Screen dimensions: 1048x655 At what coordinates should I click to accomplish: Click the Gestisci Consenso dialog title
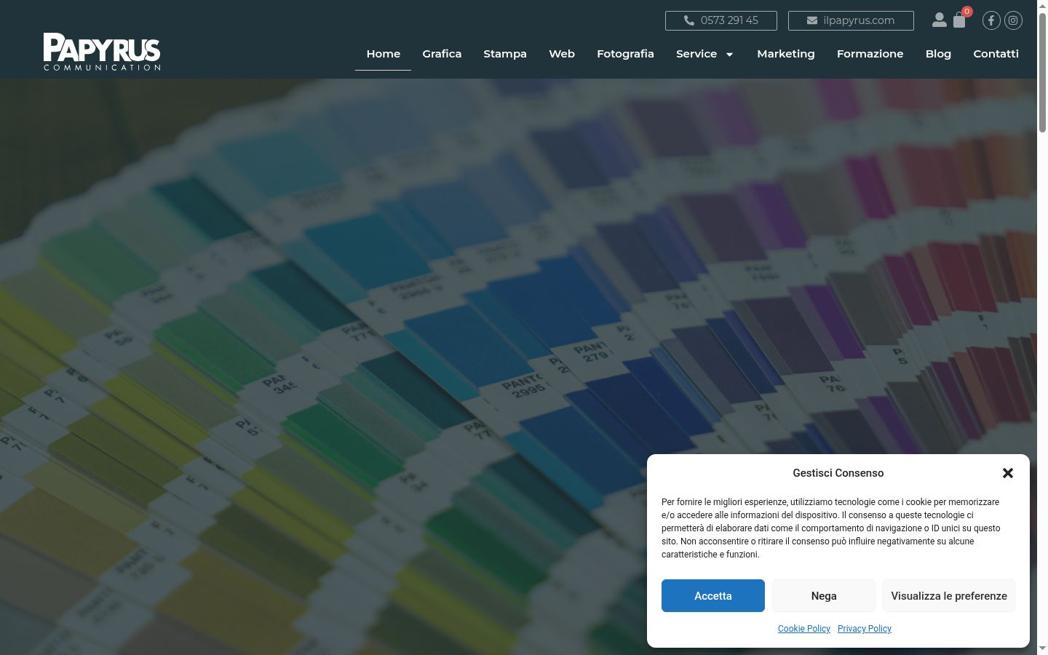click(x=838, y=473)
